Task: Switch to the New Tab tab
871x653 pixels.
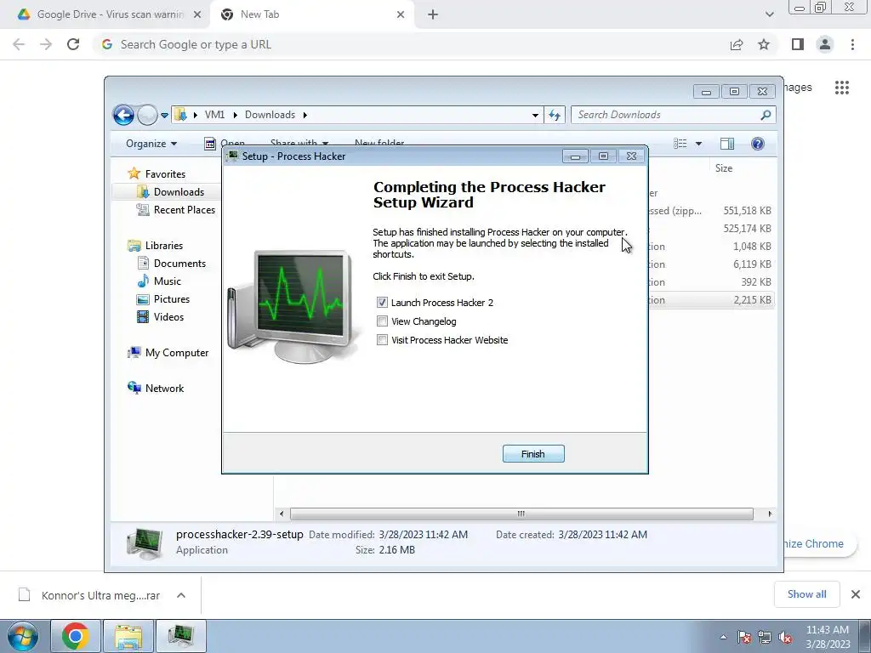Action: coord(311,14)
